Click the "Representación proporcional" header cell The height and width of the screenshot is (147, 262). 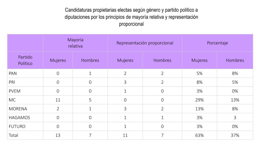145,43
